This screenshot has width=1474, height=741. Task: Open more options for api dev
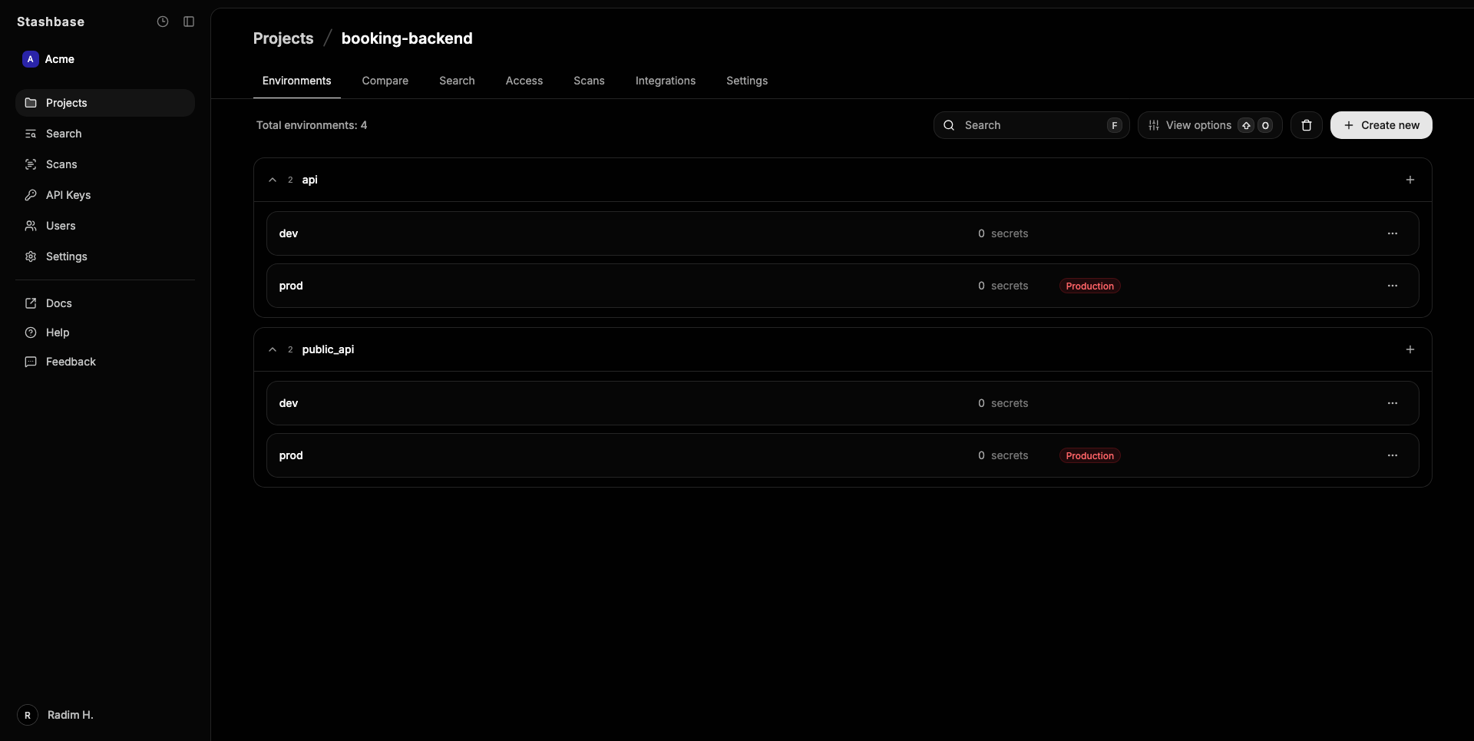click(1393, 233)
